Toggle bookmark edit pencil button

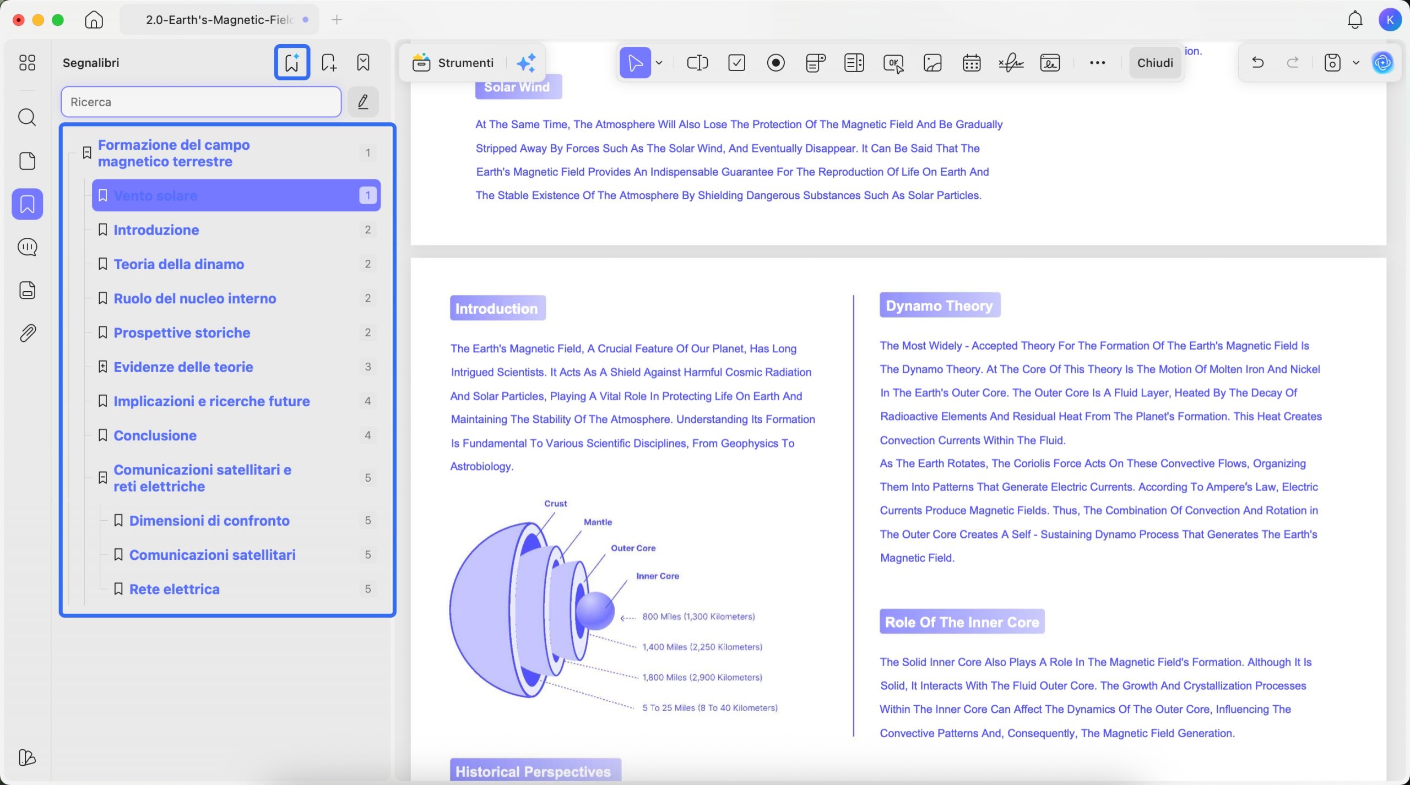pyautogui.click(x=363, y=102)
